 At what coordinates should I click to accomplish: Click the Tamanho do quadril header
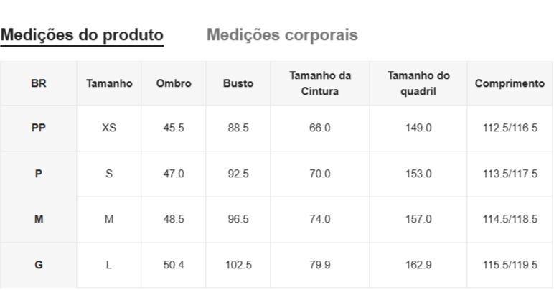pyautogui.click(x=418, y=83)
